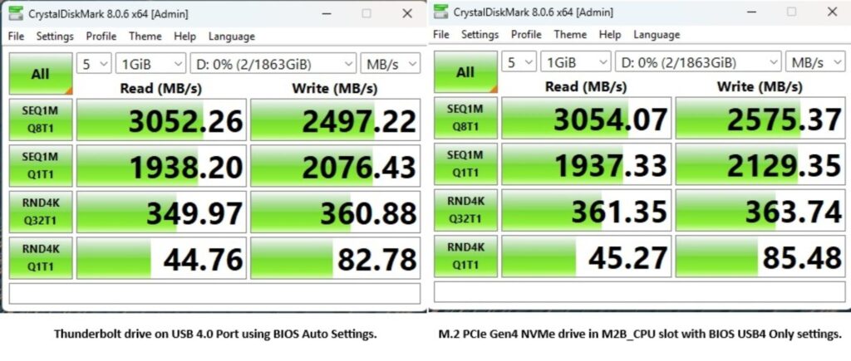
Task: Start SEQ1M Q1T1 test in right window
Action: pyautogui.click(x=465, y=164)
